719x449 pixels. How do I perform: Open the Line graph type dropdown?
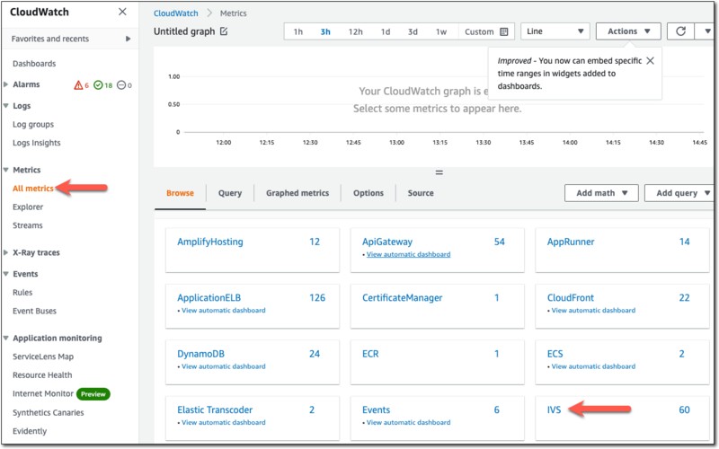point(555,31)
